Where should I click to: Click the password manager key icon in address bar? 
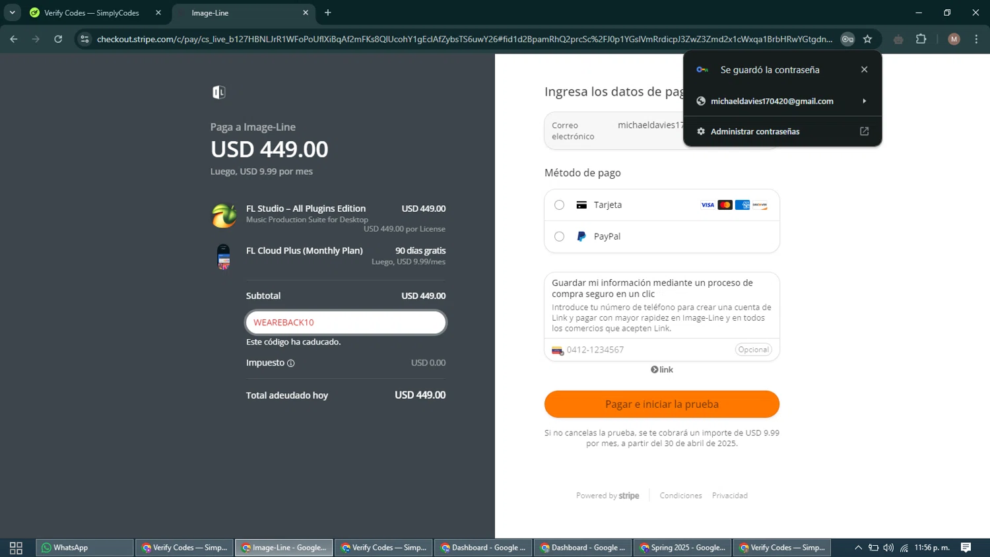coord(847,39)
